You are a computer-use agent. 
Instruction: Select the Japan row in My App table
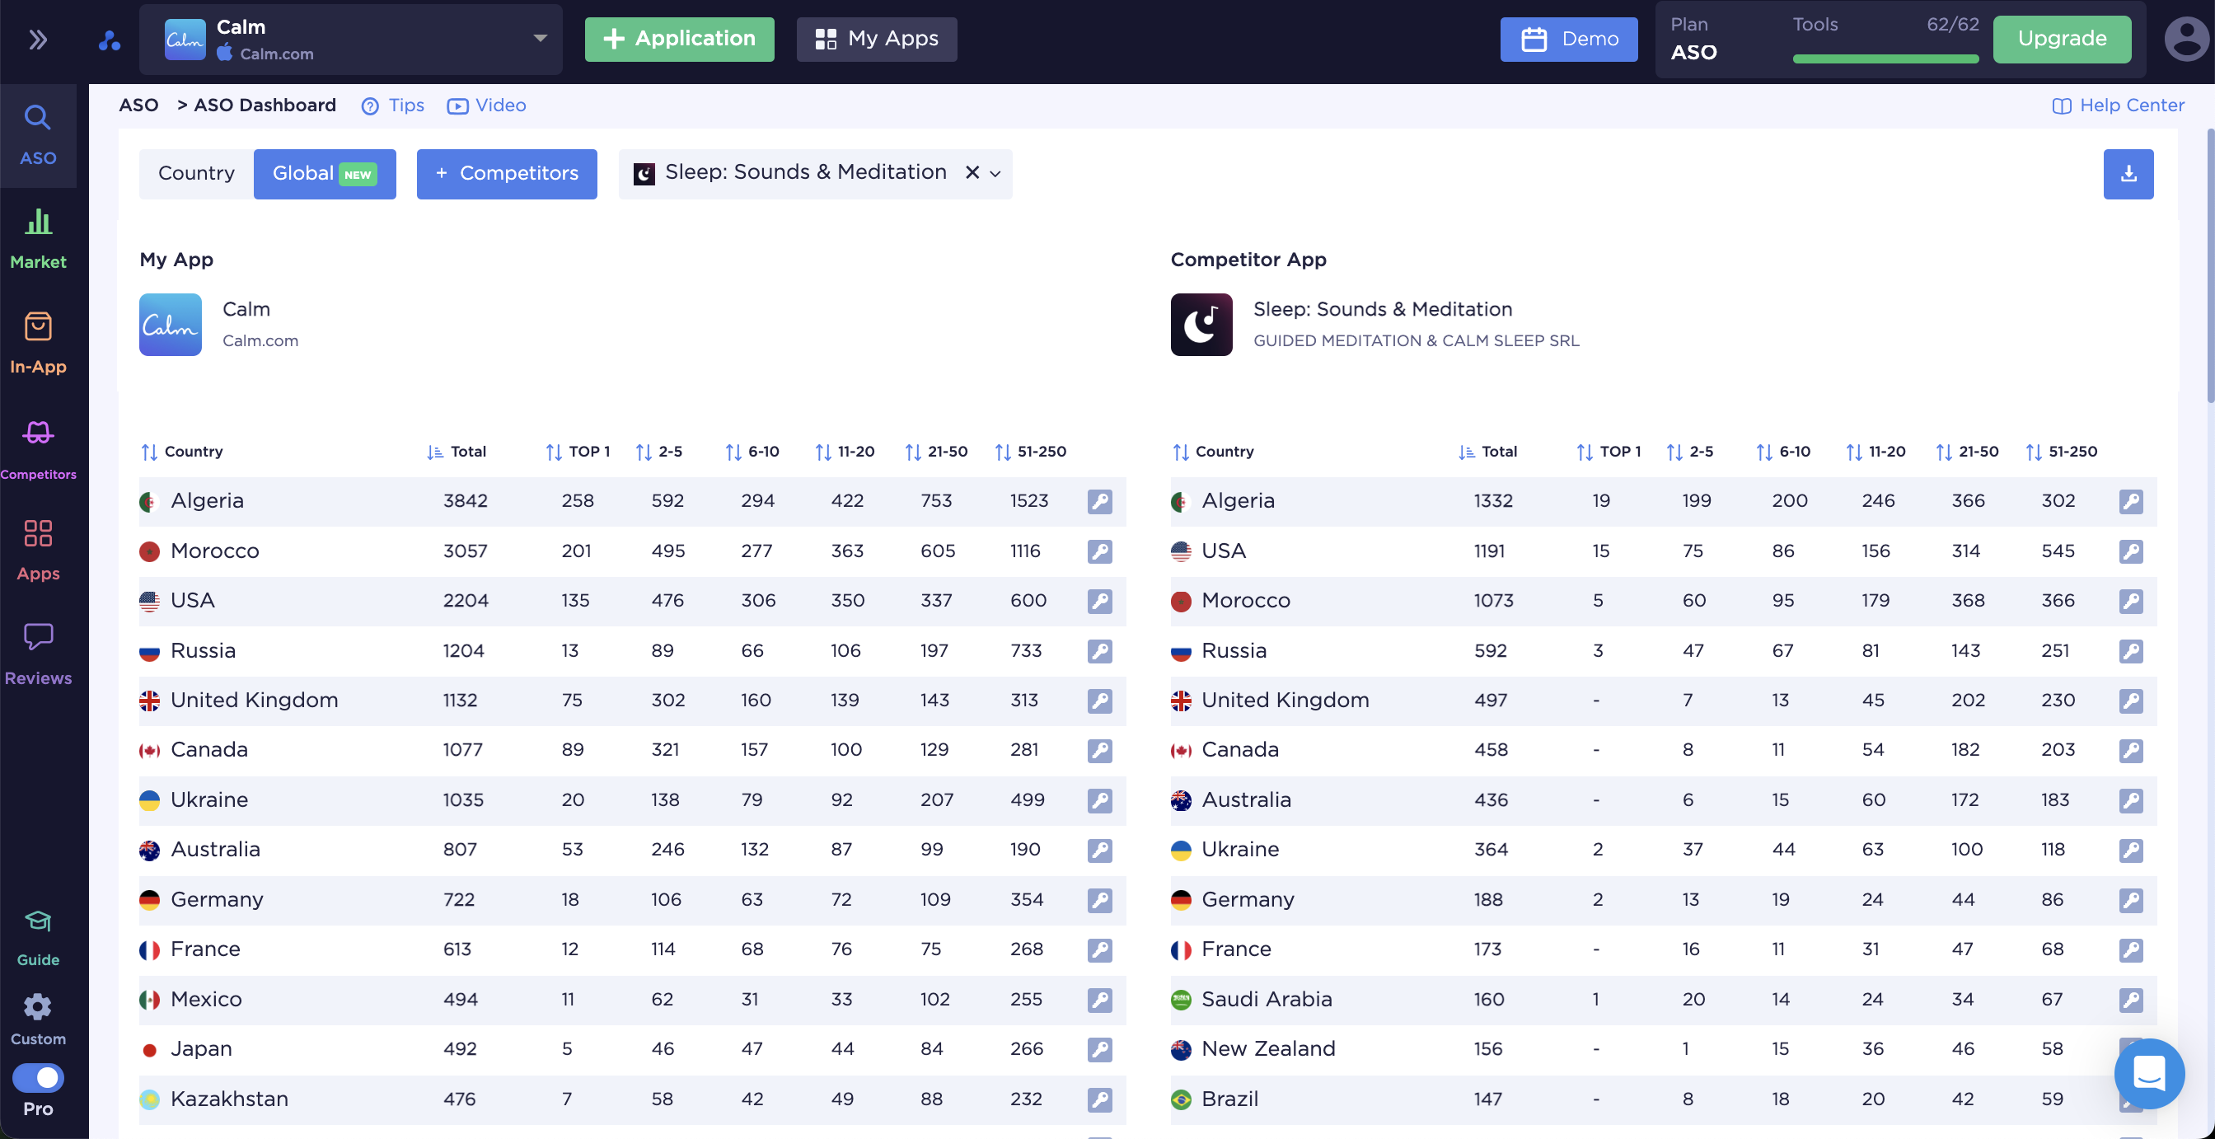(x=632, y=1050)
